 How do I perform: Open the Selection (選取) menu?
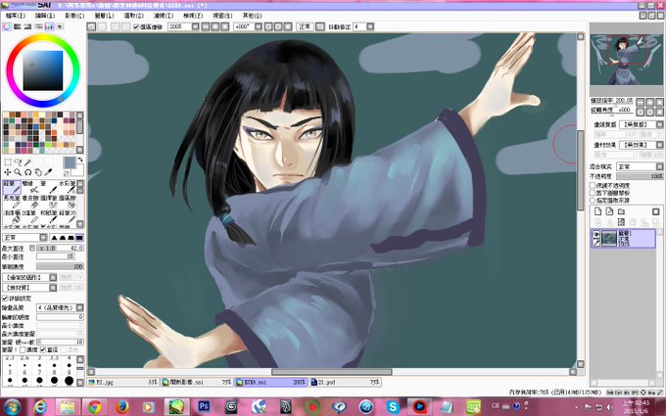(133, 16)
